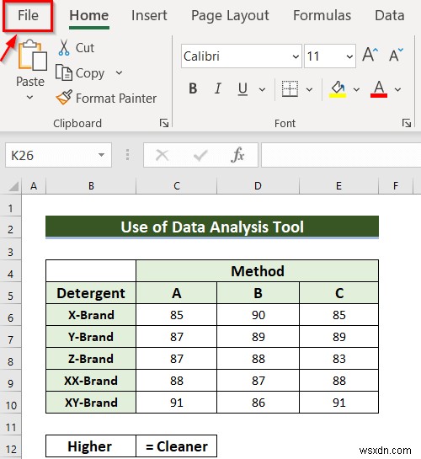Click the Cut scissors icon

[64, 48]
